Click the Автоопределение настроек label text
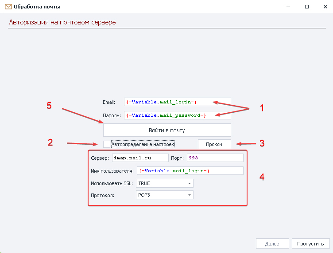 (x=143, y=144)
